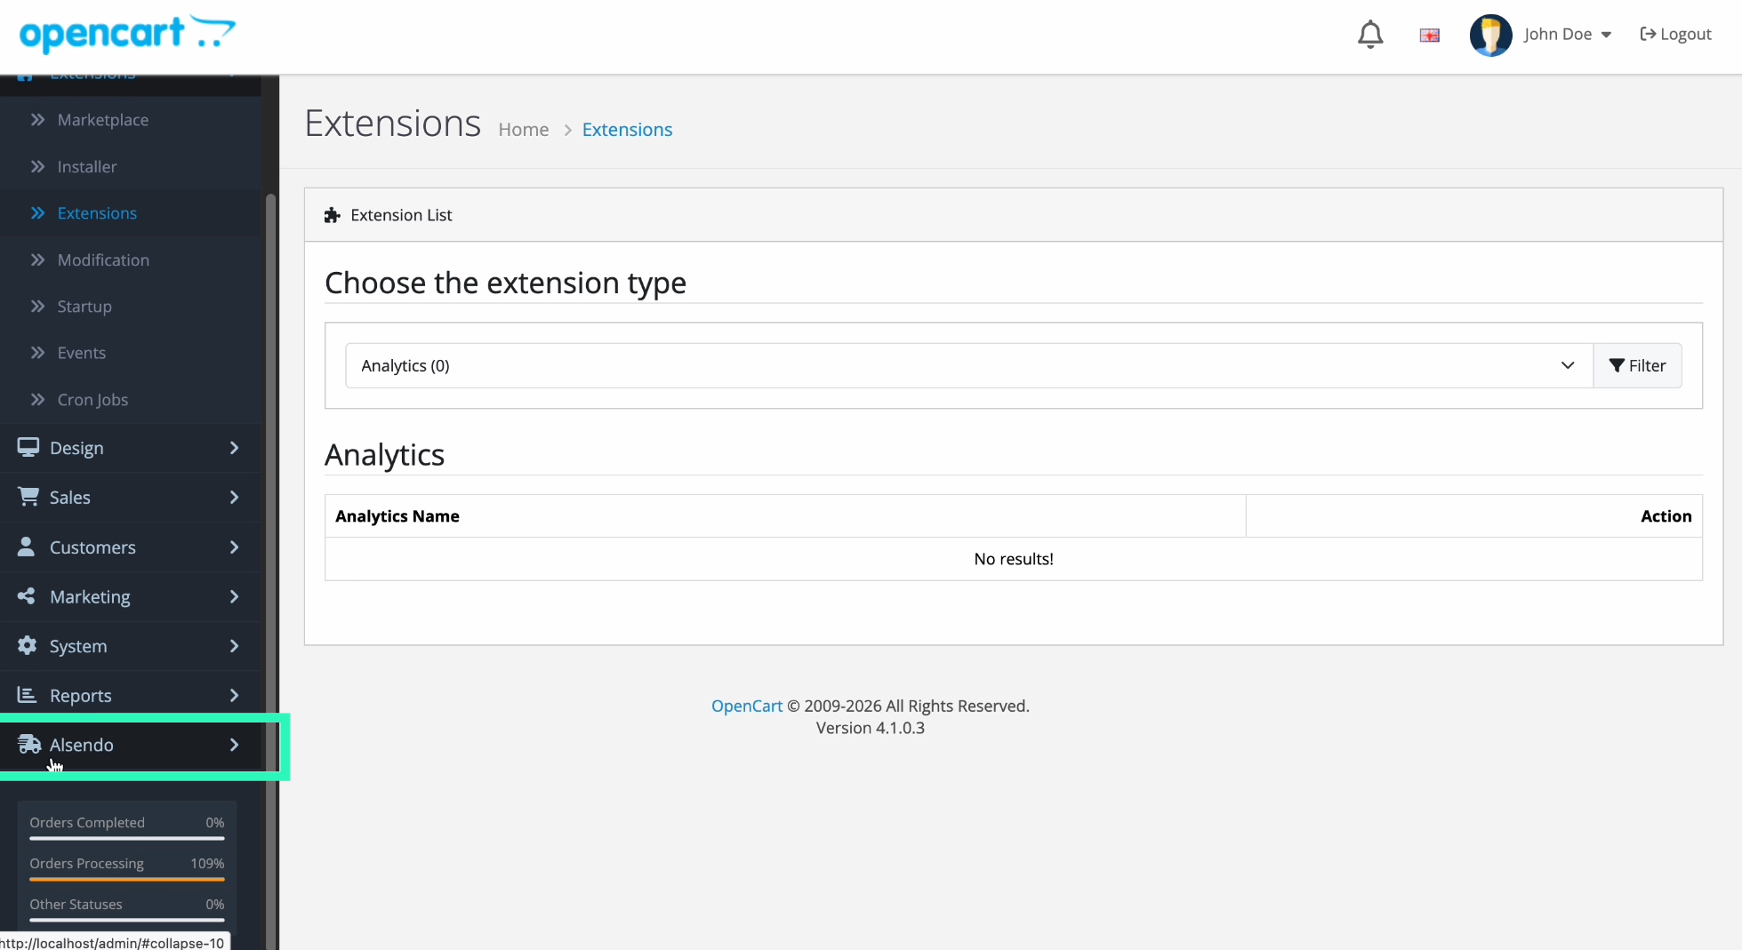Image resolution: width=1742 pixels, height=950 pixels.
Task: Click the Extensions breadcrumb link
Action: pyautogui.click(x=627, y=130)
